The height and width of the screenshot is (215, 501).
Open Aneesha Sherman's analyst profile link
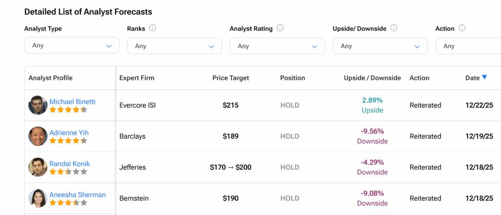click(77, 194)
